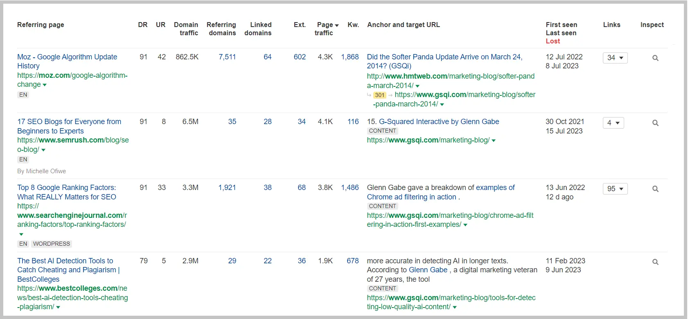688x319 pixels.
Task: Open Moz - Google Algorithm Update History link
Action: click(x=67, y=61)
